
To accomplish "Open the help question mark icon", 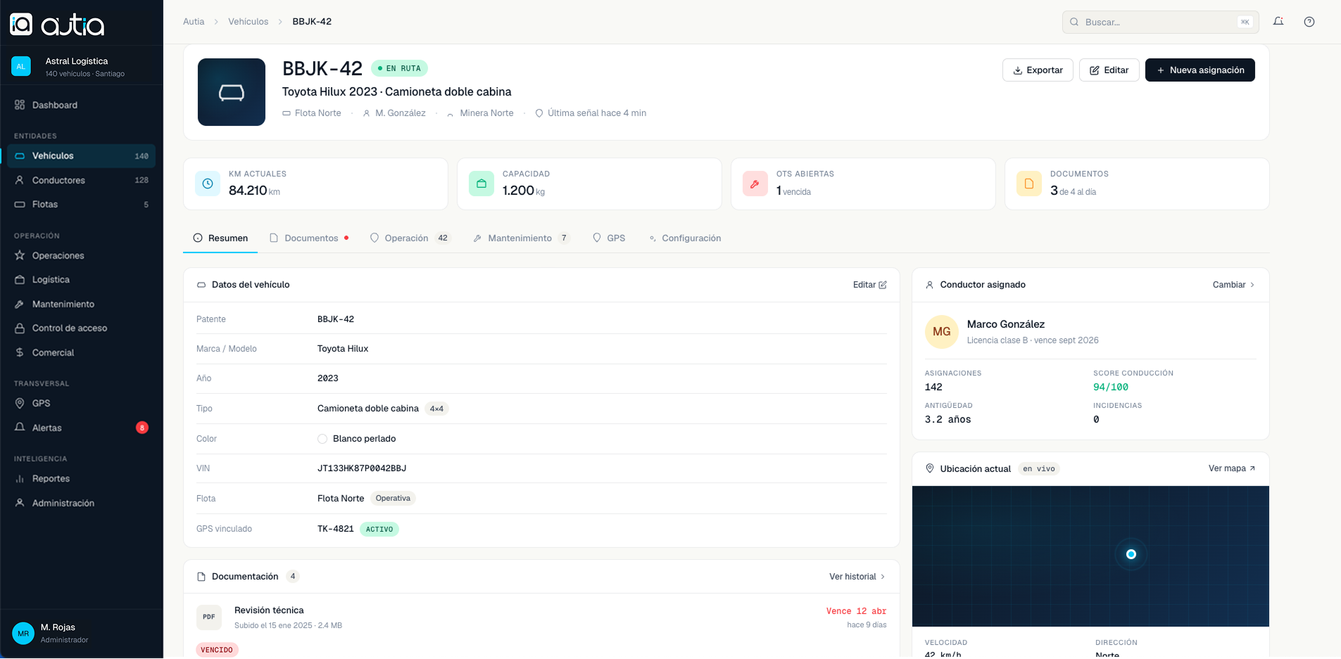I will 1309,22.
